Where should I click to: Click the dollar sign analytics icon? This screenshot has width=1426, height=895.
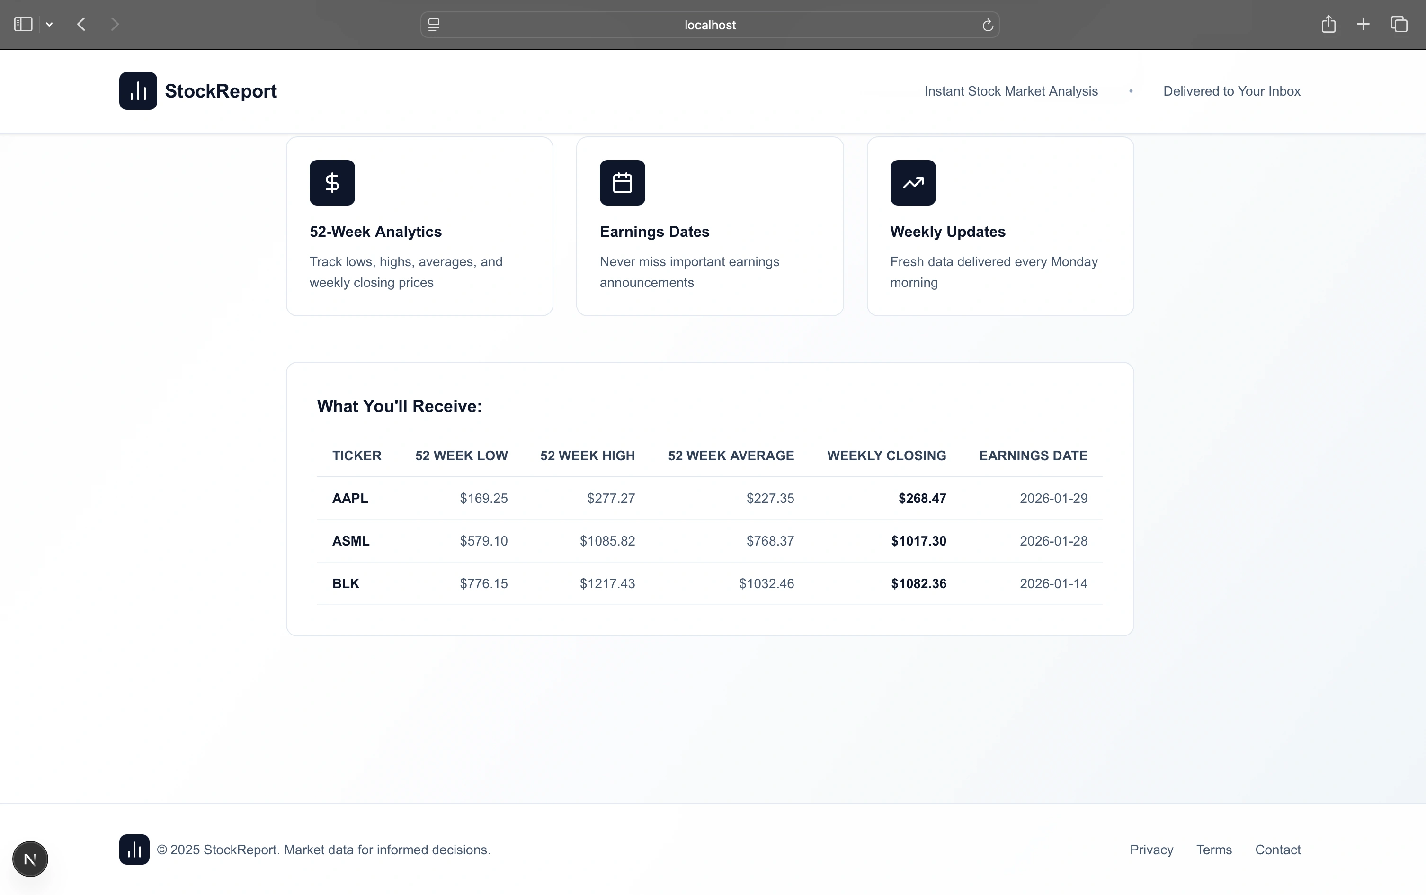tap(332, 183)
